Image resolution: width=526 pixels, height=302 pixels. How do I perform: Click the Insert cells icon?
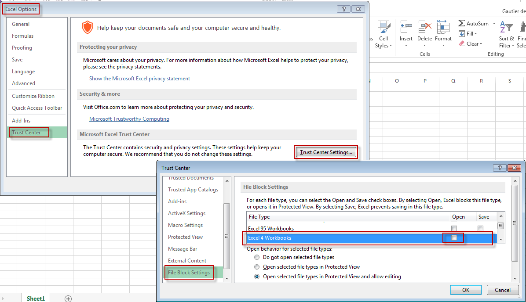406,27
